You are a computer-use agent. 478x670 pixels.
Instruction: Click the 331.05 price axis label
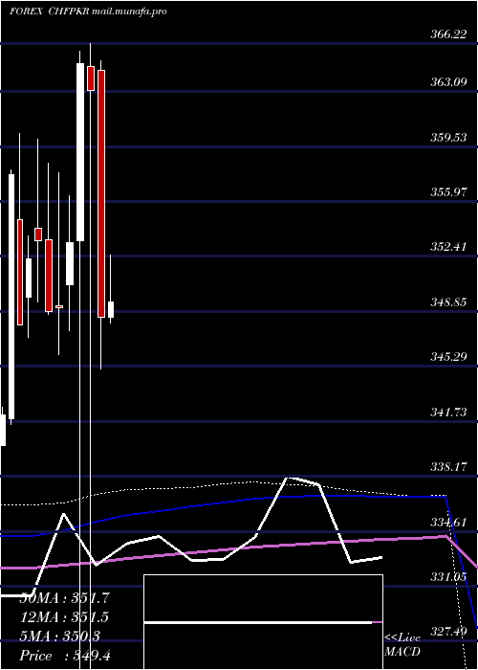pyautogui.click(x=448, y=577)
